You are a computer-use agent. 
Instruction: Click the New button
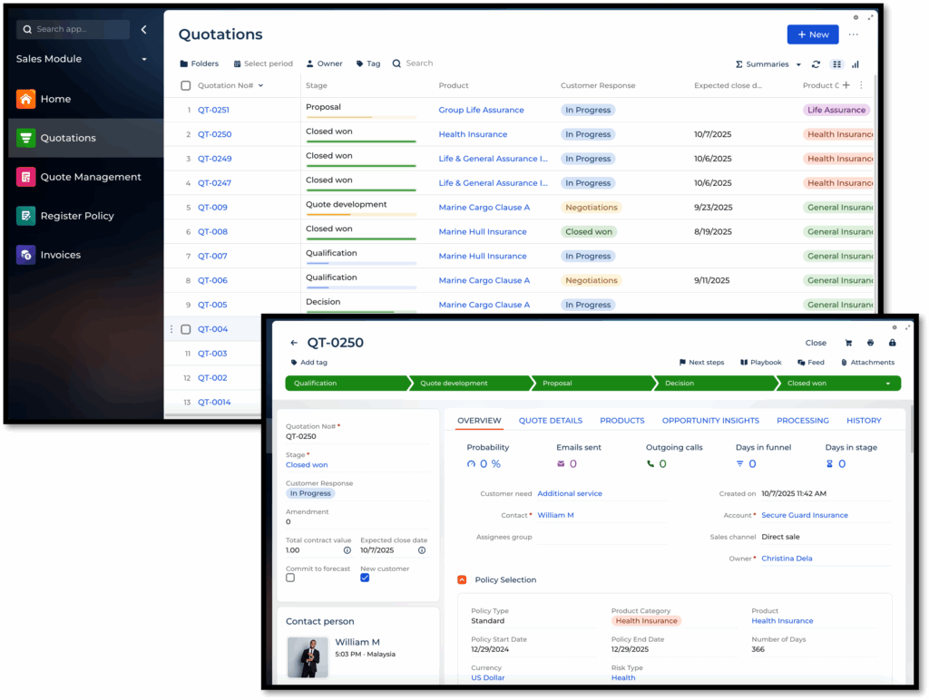[x=812, y=34]
